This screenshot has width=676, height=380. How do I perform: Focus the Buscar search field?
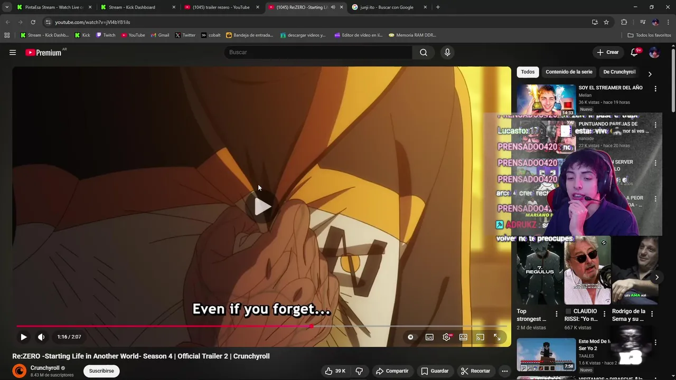[318, 52]
